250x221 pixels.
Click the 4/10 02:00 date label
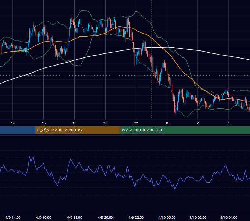click(198, 217)
